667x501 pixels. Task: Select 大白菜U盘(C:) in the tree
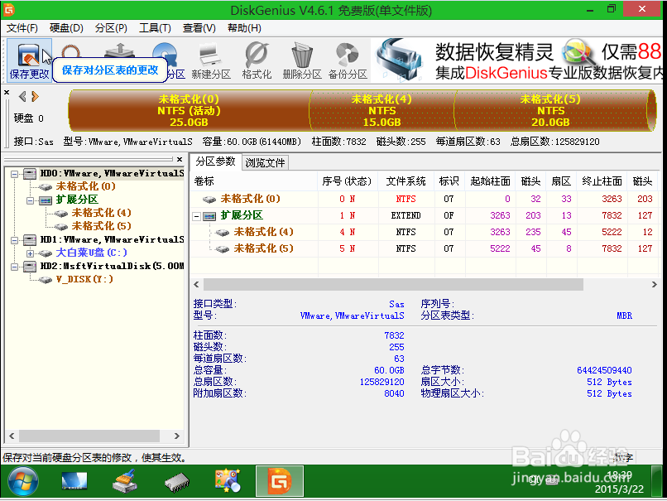tap(92, 253)
